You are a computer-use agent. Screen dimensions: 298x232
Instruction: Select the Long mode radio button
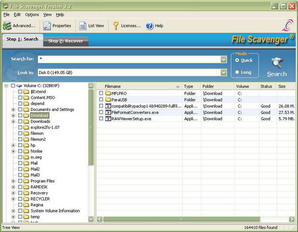237,72
